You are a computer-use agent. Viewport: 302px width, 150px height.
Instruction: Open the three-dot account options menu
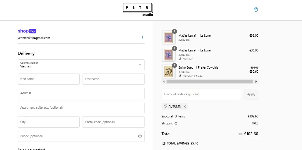click(142, 38)
